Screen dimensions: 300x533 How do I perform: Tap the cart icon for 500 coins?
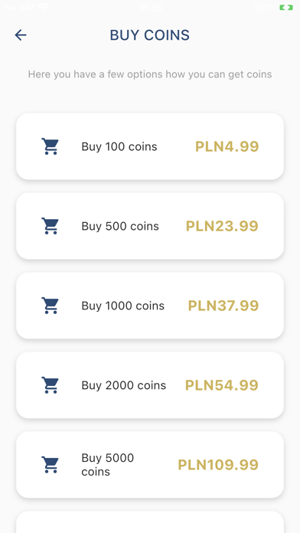50,226
